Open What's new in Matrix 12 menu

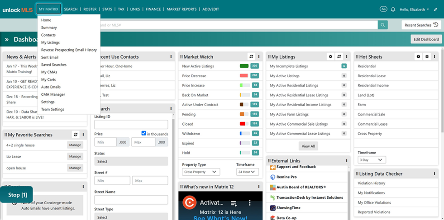259,187
